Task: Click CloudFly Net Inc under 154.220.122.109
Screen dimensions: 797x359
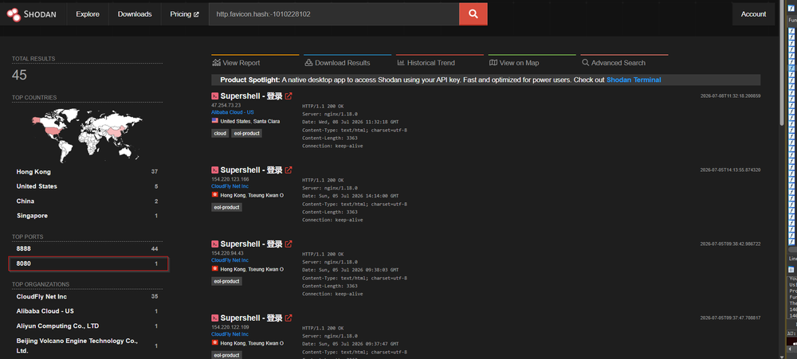Action: pos(230,334)
